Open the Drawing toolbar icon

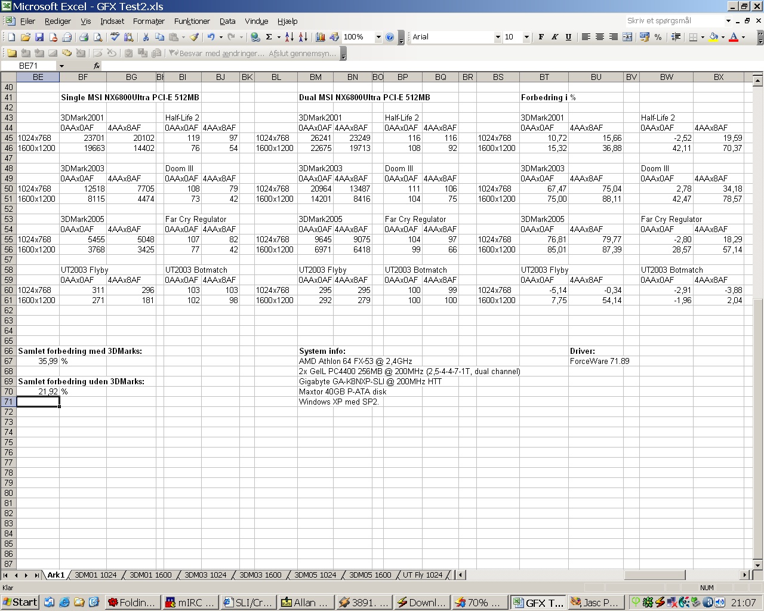coord(334,37)
